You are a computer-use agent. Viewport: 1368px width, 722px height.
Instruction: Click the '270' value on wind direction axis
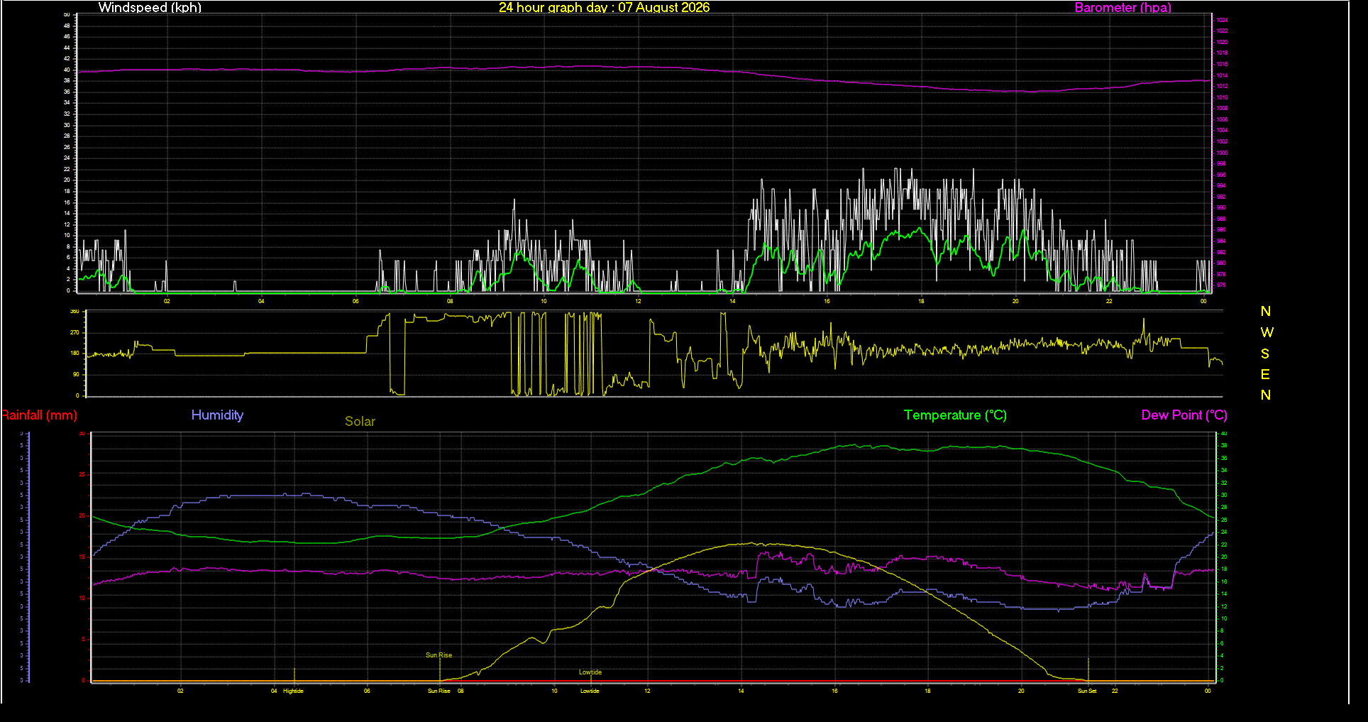[x=75, y=332]
